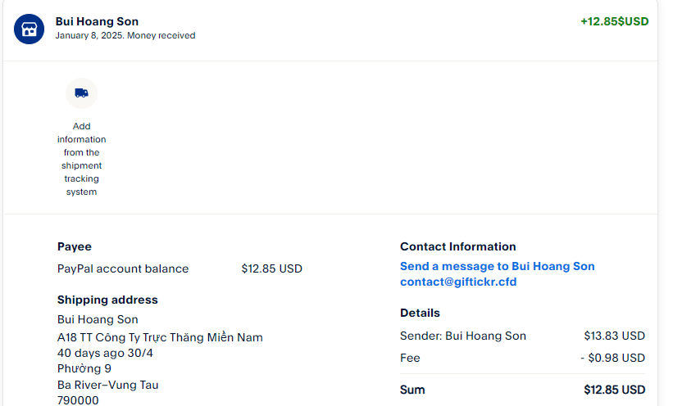Select the Payee heading

(x=75, y=246)
